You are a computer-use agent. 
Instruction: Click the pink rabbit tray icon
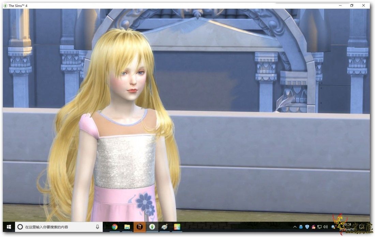pos(313,227)
